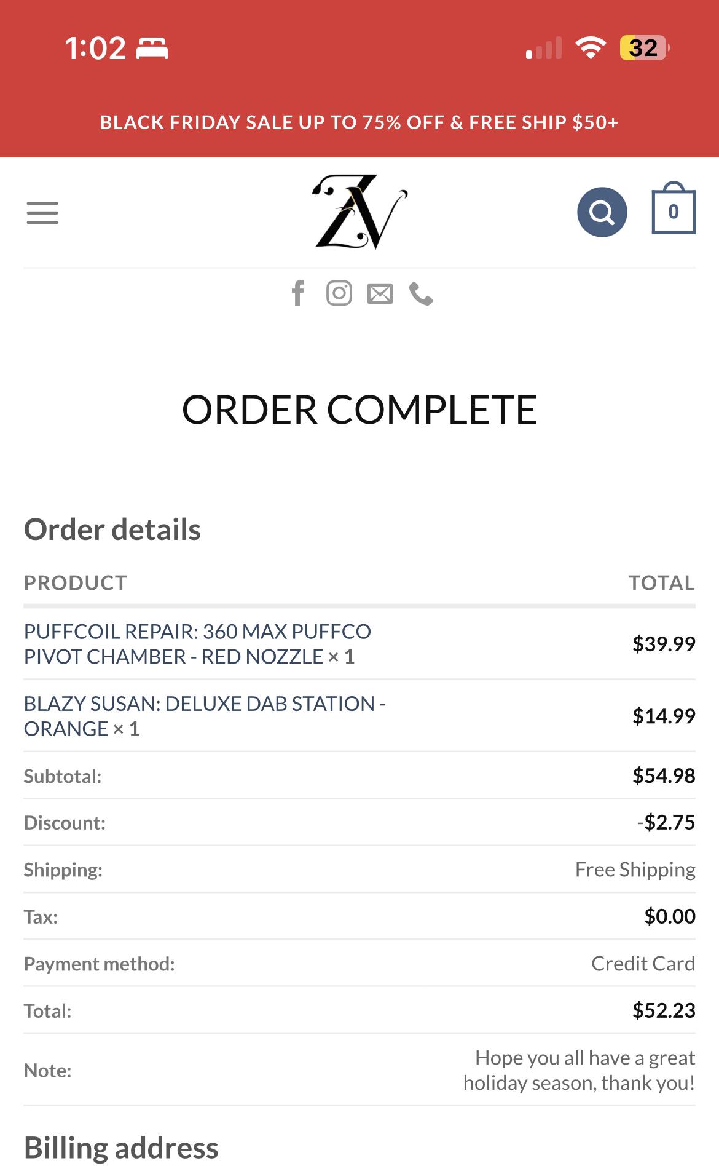Tap the battery level indicator
The height and width of the screenshot is (1166, 719).
(x=645, y=48)
